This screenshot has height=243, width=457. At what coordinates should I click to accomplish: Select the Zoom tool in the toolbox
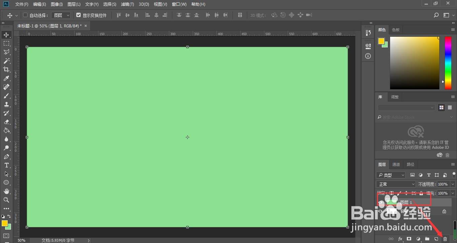click(6, 200)
